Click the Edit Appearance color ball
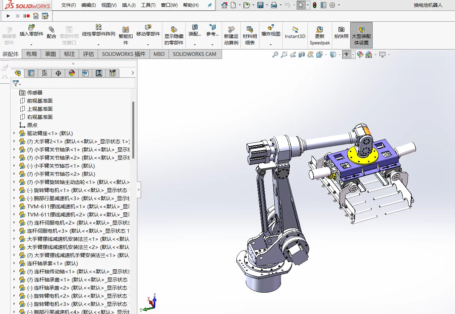 360,55
